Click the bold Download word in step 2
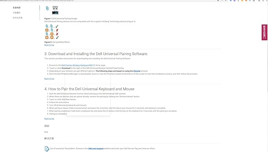The height and width of the screenshot is (152, 268). click(66, 68)
